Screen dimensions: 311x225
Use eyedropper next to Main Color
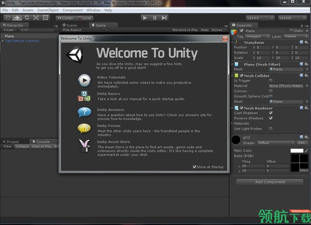[307, 151]
